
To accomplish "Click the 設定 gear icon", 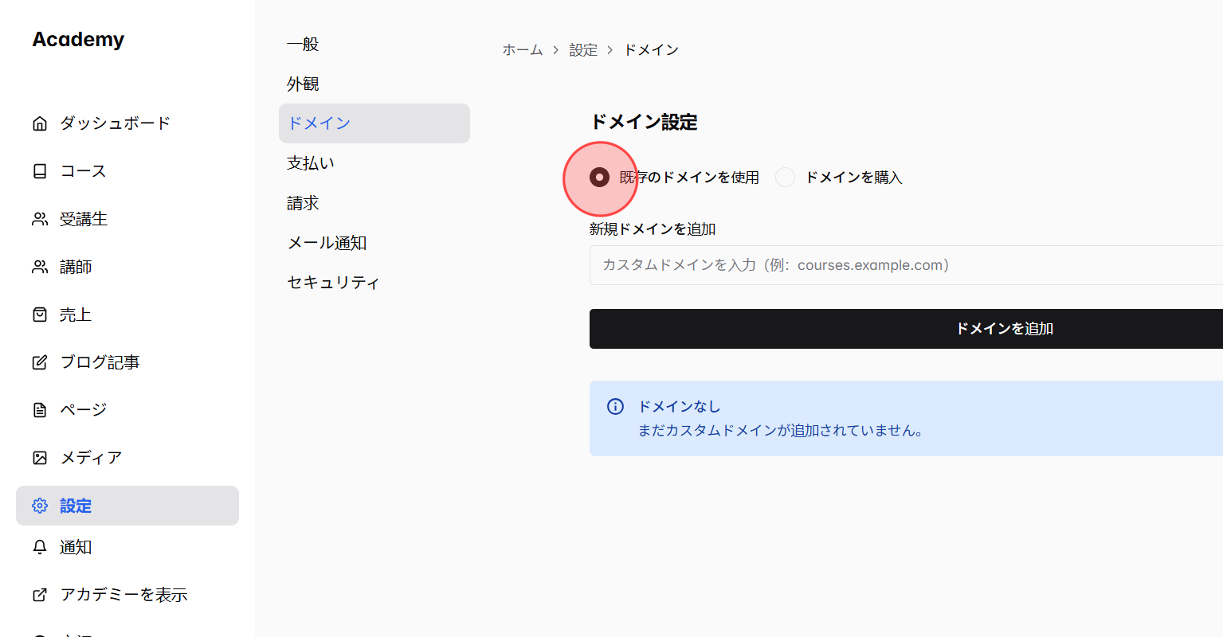I will click(40, 506).
